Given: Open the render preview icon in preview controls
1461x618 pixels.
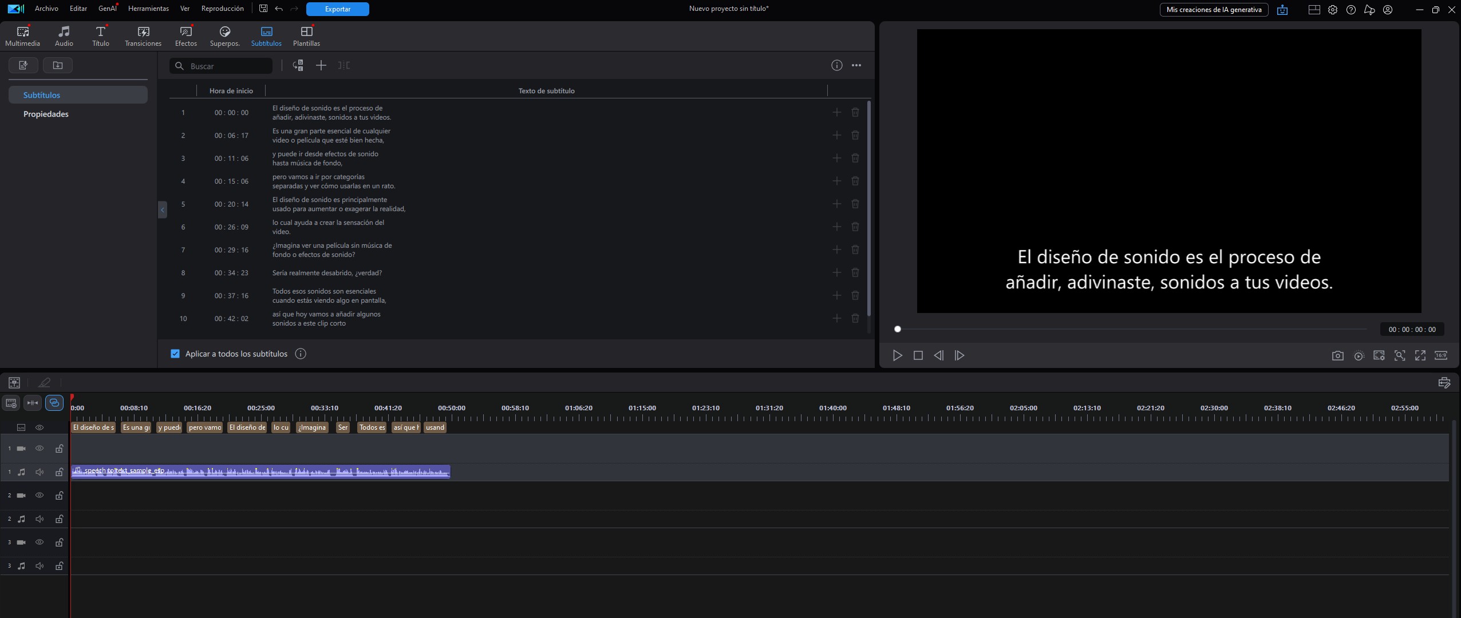Looking at the screenshot, I should click(x=1359, y=355).
